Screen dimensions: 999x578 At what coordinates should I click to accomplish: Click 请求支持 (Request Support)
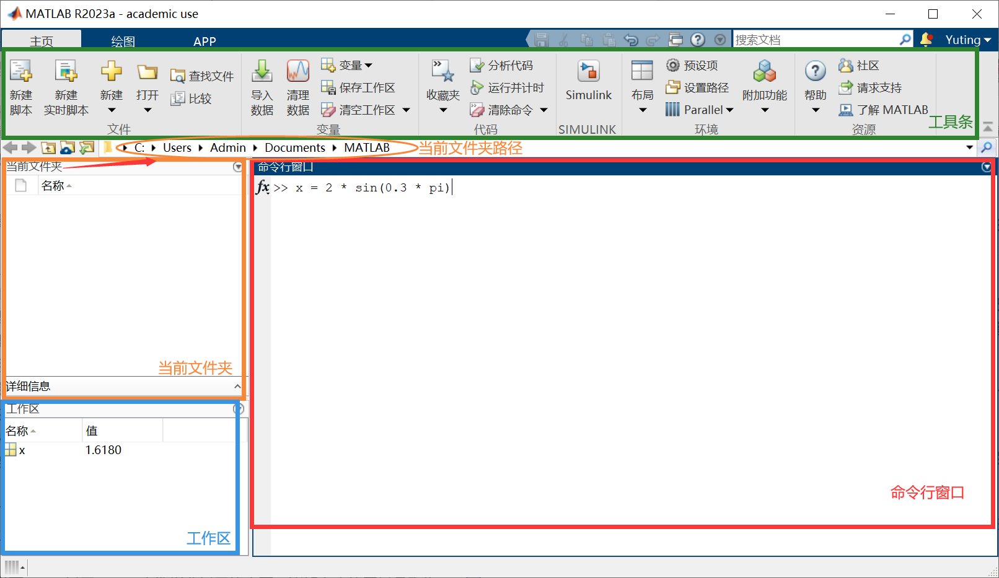click(870, 87)
